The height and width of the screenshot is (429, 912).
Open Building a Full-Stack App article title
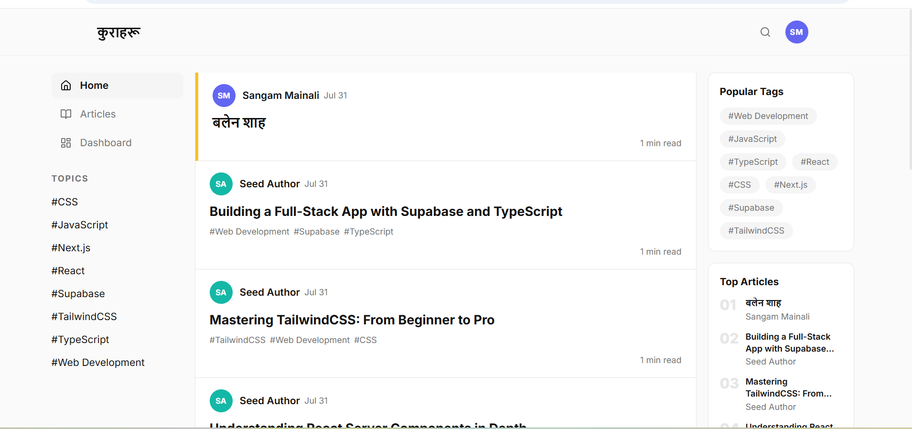pyautogui.click(x=386, y=212)
